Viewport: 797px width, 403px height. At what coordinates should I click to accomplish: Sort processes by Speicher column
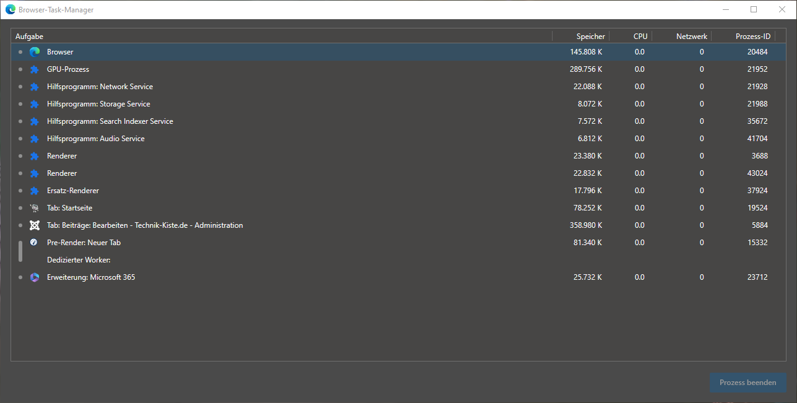coord(590,37)
